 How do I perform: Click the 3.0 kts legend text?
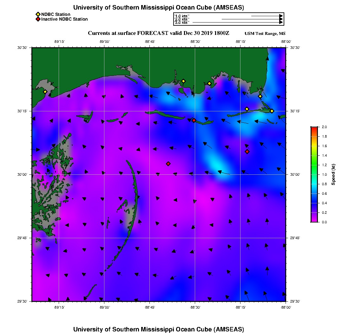pos(182,23)
